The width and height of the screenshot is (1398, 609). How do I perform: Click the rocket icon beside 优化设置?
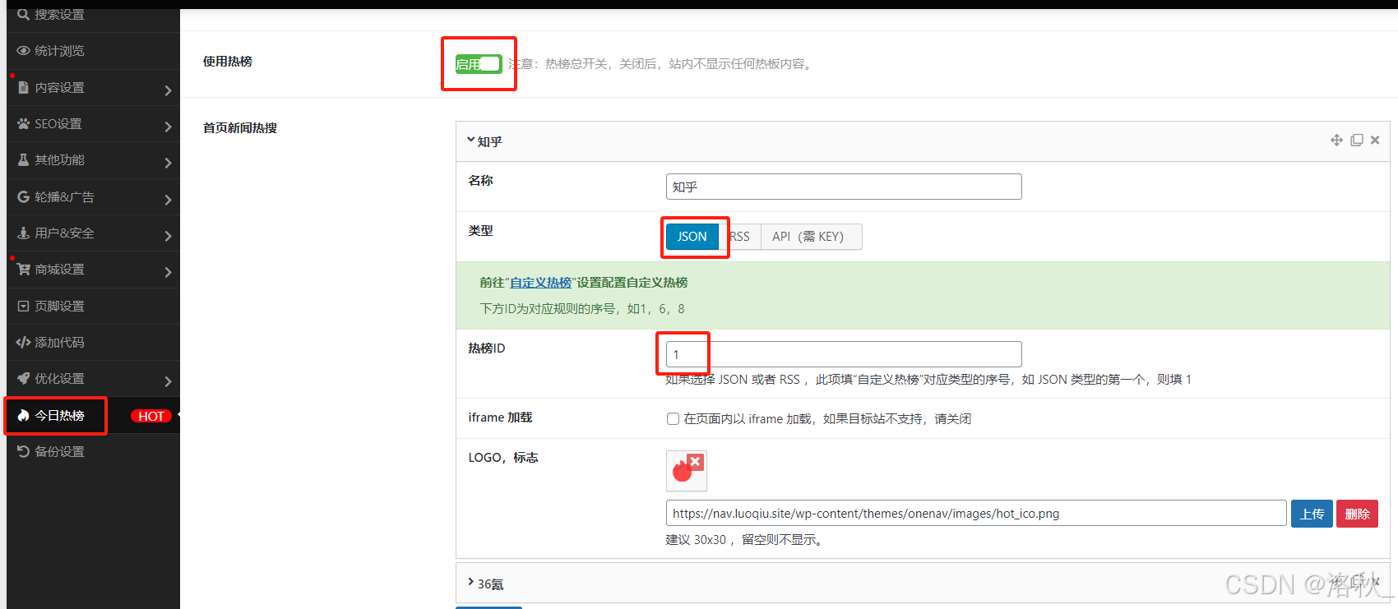pyautogui.click(x=23, y=378)
